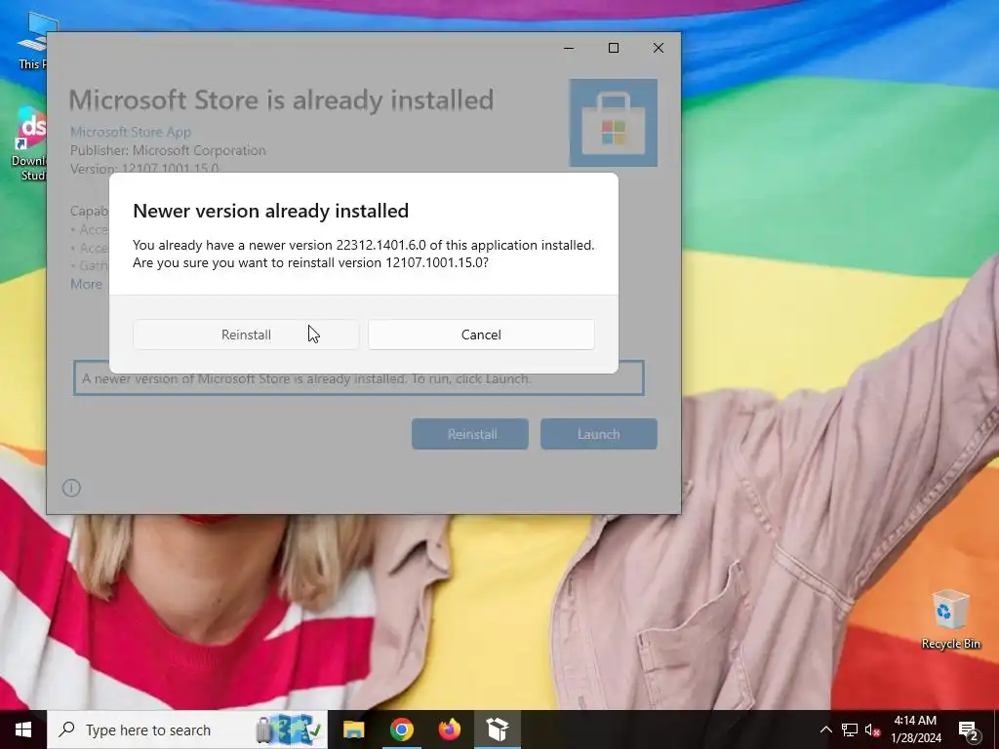Image resolution: width=999 pixels, height=749 pixels.
Task: Click the newer version status message box
Action: (x=359, y=378)
